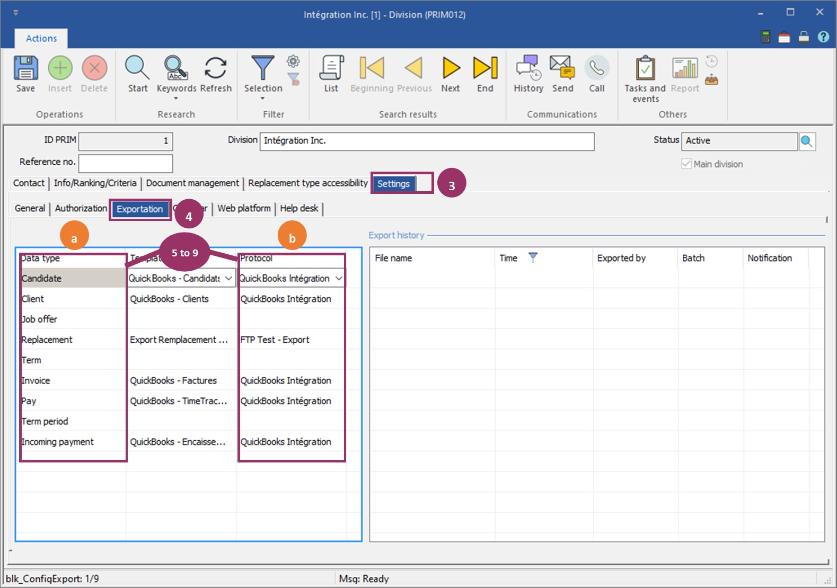Click the Reference no. input field
Screen dimensions: 837x588
(x=126, y=163)
